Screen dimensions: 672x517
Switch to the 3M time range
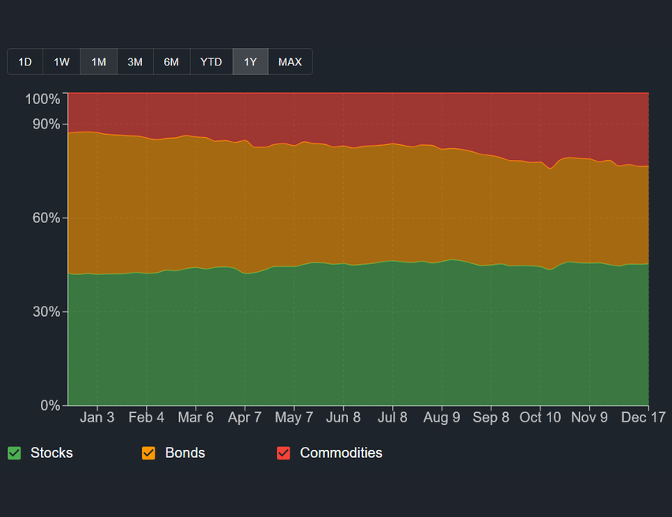point(135,61)
